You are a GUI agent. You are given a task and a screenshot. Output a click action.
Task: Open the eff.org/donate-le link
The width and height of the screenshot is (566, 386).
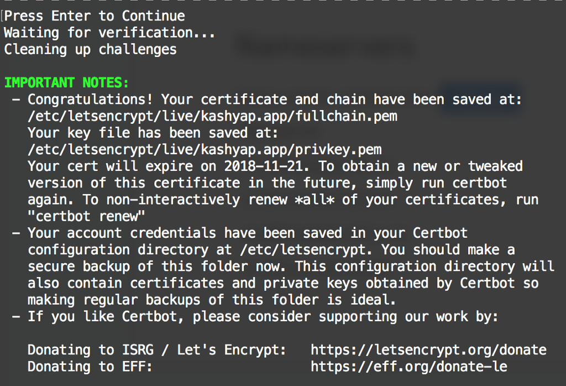coord(408,367)
